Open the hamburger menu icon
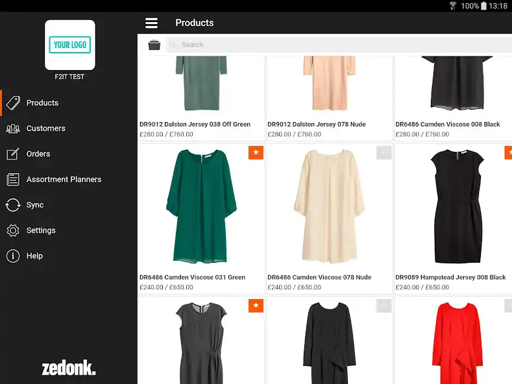 click(x=151, y=23)
